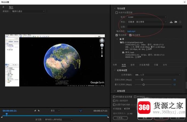Click the 导出 export button
This screenshot has width=187, height=122.
(x=161, y=118)
